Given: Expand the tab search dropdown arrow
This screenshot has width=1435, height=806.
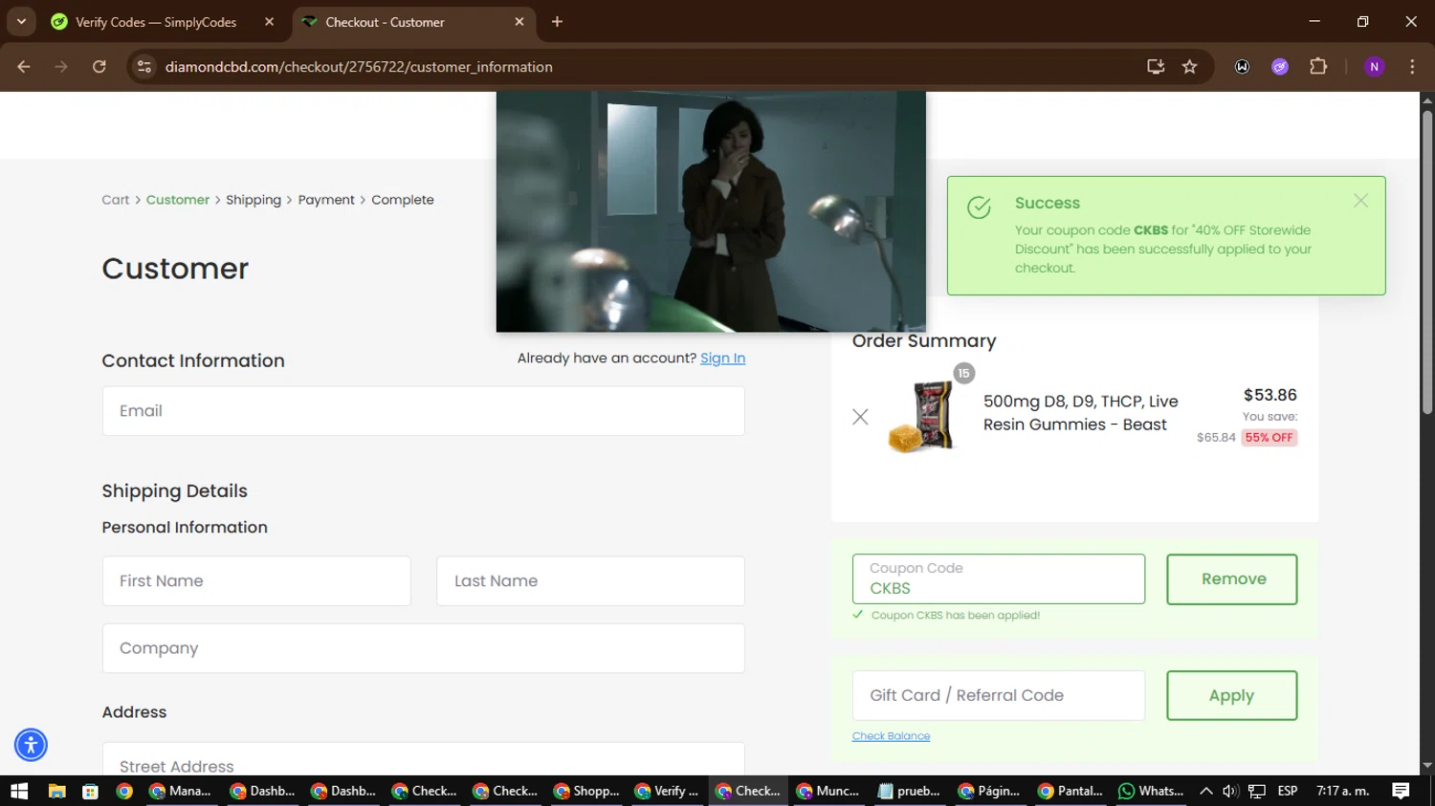Looking at the screenshot, I should point(21,21).
